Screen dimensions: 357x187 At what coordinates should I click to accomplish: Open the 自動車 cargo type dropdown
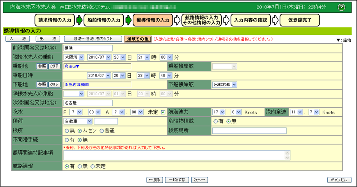click(78, 121)
